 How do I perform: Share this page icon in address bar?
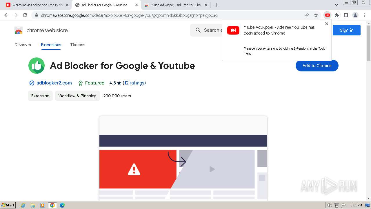(307, 15)
